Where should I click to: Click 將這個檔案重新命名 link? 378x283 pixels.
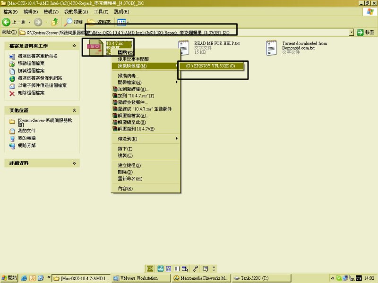click(38, 56)
